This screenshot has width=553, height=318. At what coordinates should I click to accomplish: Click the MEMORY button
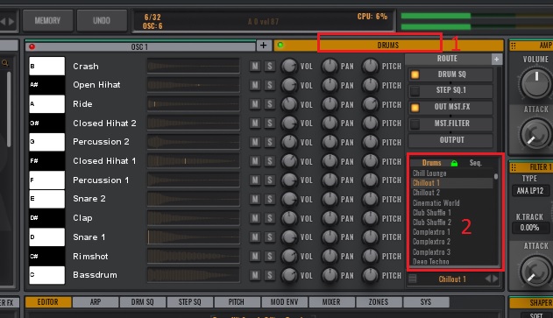(x=47, y=20)
